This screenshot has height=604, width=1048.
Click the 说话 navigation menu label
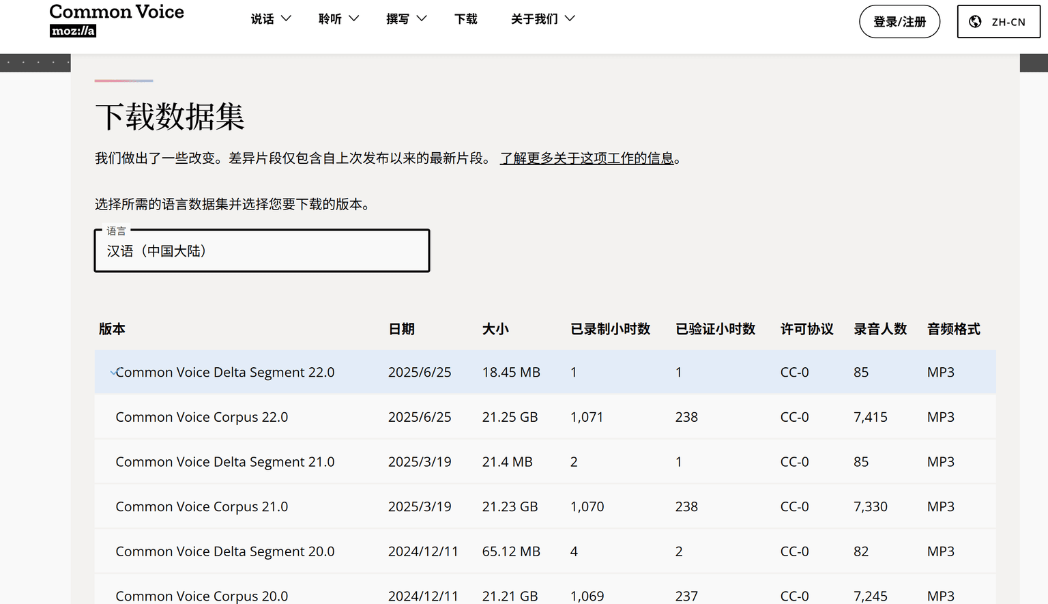[263, 19]
